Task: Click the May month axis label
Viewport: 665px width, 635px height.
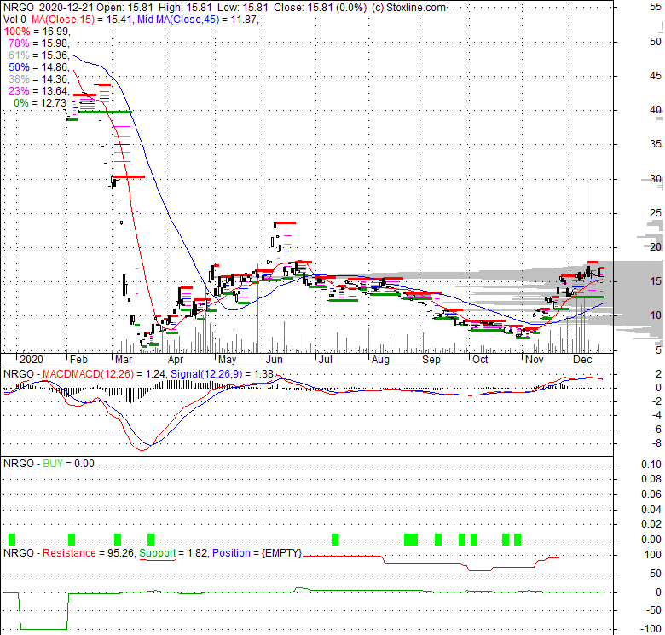Action: click(227, 360)
